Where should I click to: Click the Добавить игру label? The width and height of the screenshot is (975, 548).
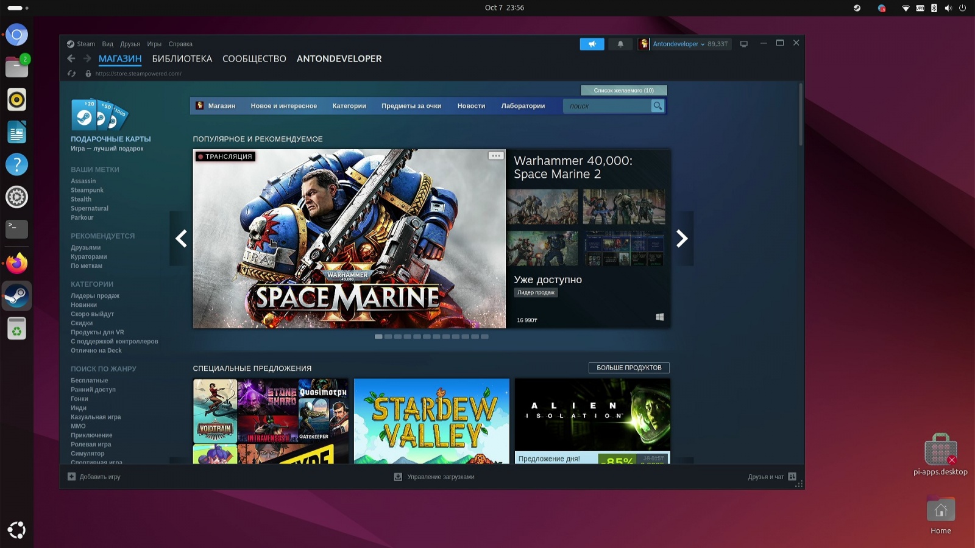(100, 477)
